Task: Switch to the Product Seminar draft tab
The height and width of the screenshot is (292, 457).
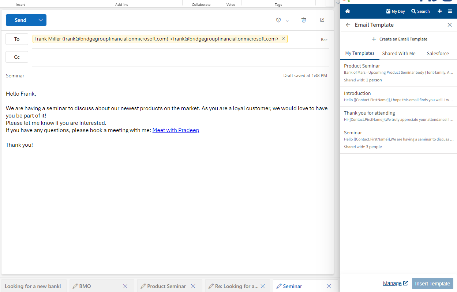Action: click(x=166, y=286)
